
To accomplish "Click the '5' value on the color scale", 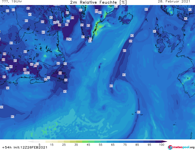I will [39, 145].
